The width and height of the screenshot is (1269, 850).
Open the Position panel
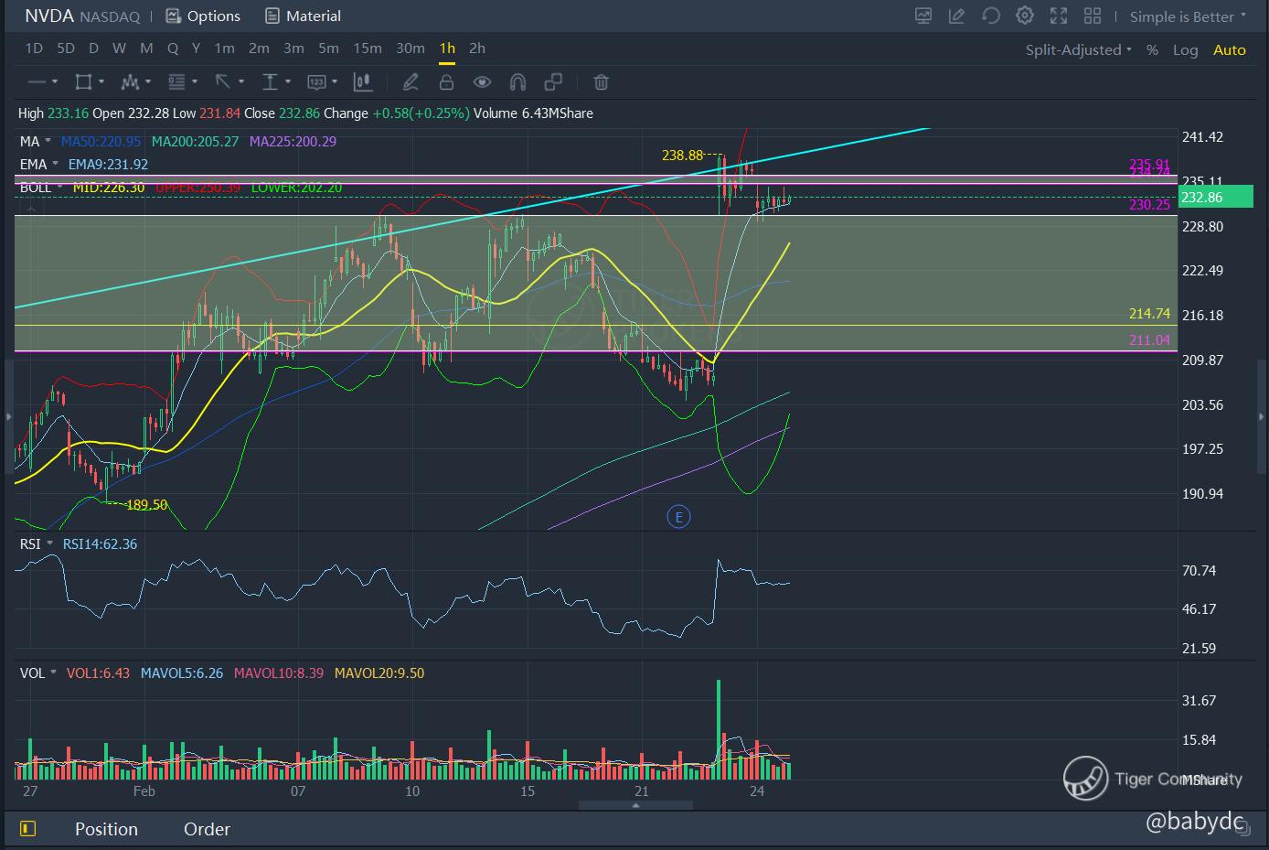(106, 829)
